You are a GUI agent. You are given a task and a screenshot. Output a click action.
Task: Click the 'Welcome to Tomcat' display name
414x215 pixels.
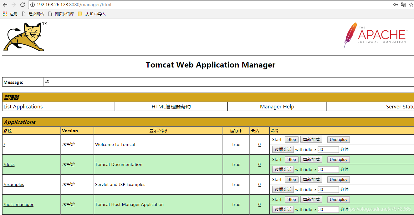(115, 144)
